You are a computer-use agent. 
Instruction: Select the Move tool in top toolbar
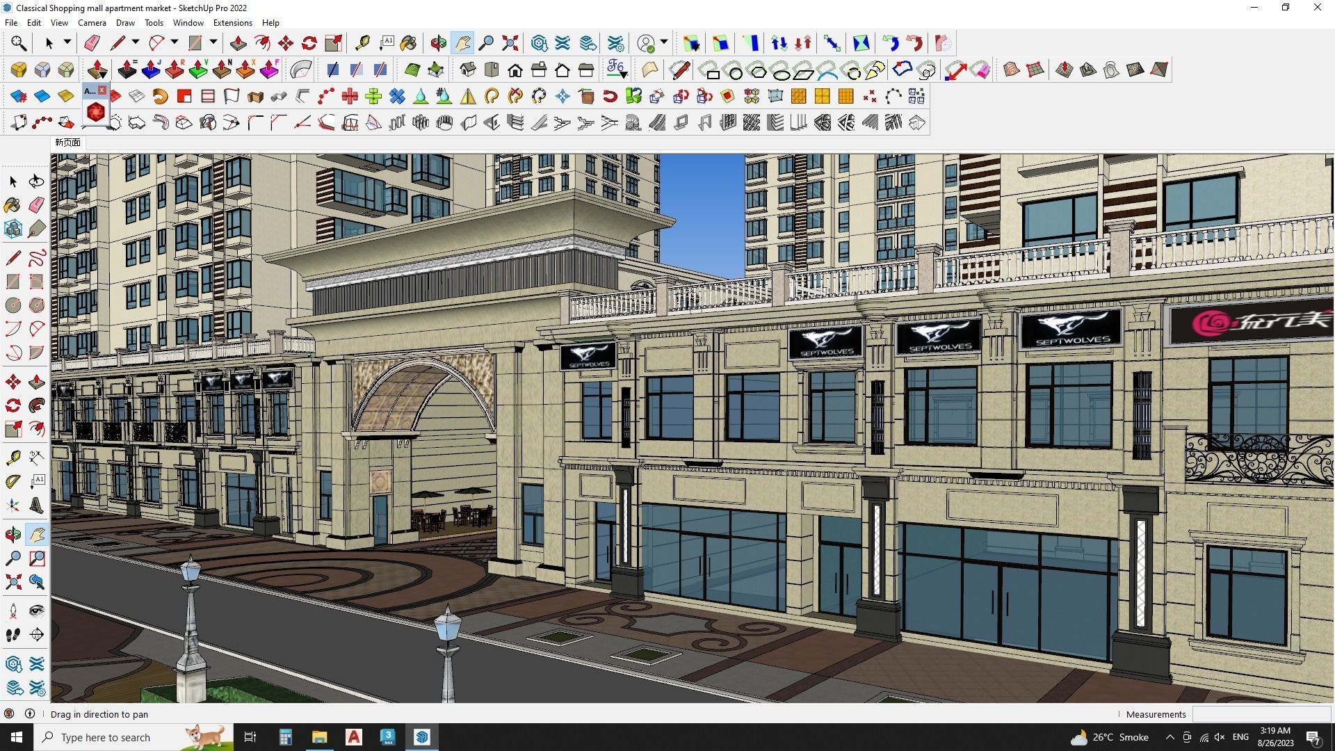pyautogui.click(x=286, y=43)
